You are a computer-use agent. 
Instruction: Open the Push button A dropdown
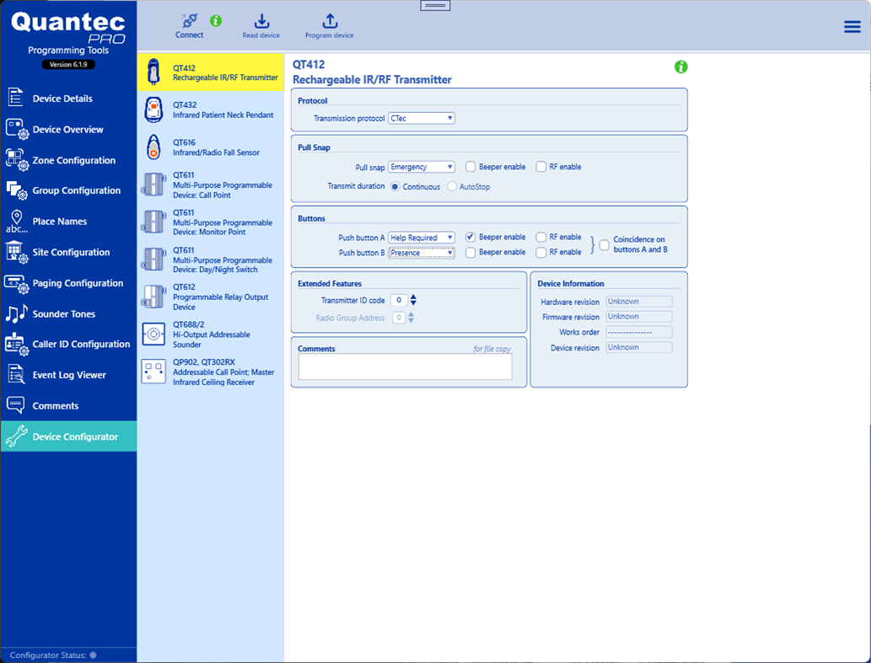click(x=422, y=238)
